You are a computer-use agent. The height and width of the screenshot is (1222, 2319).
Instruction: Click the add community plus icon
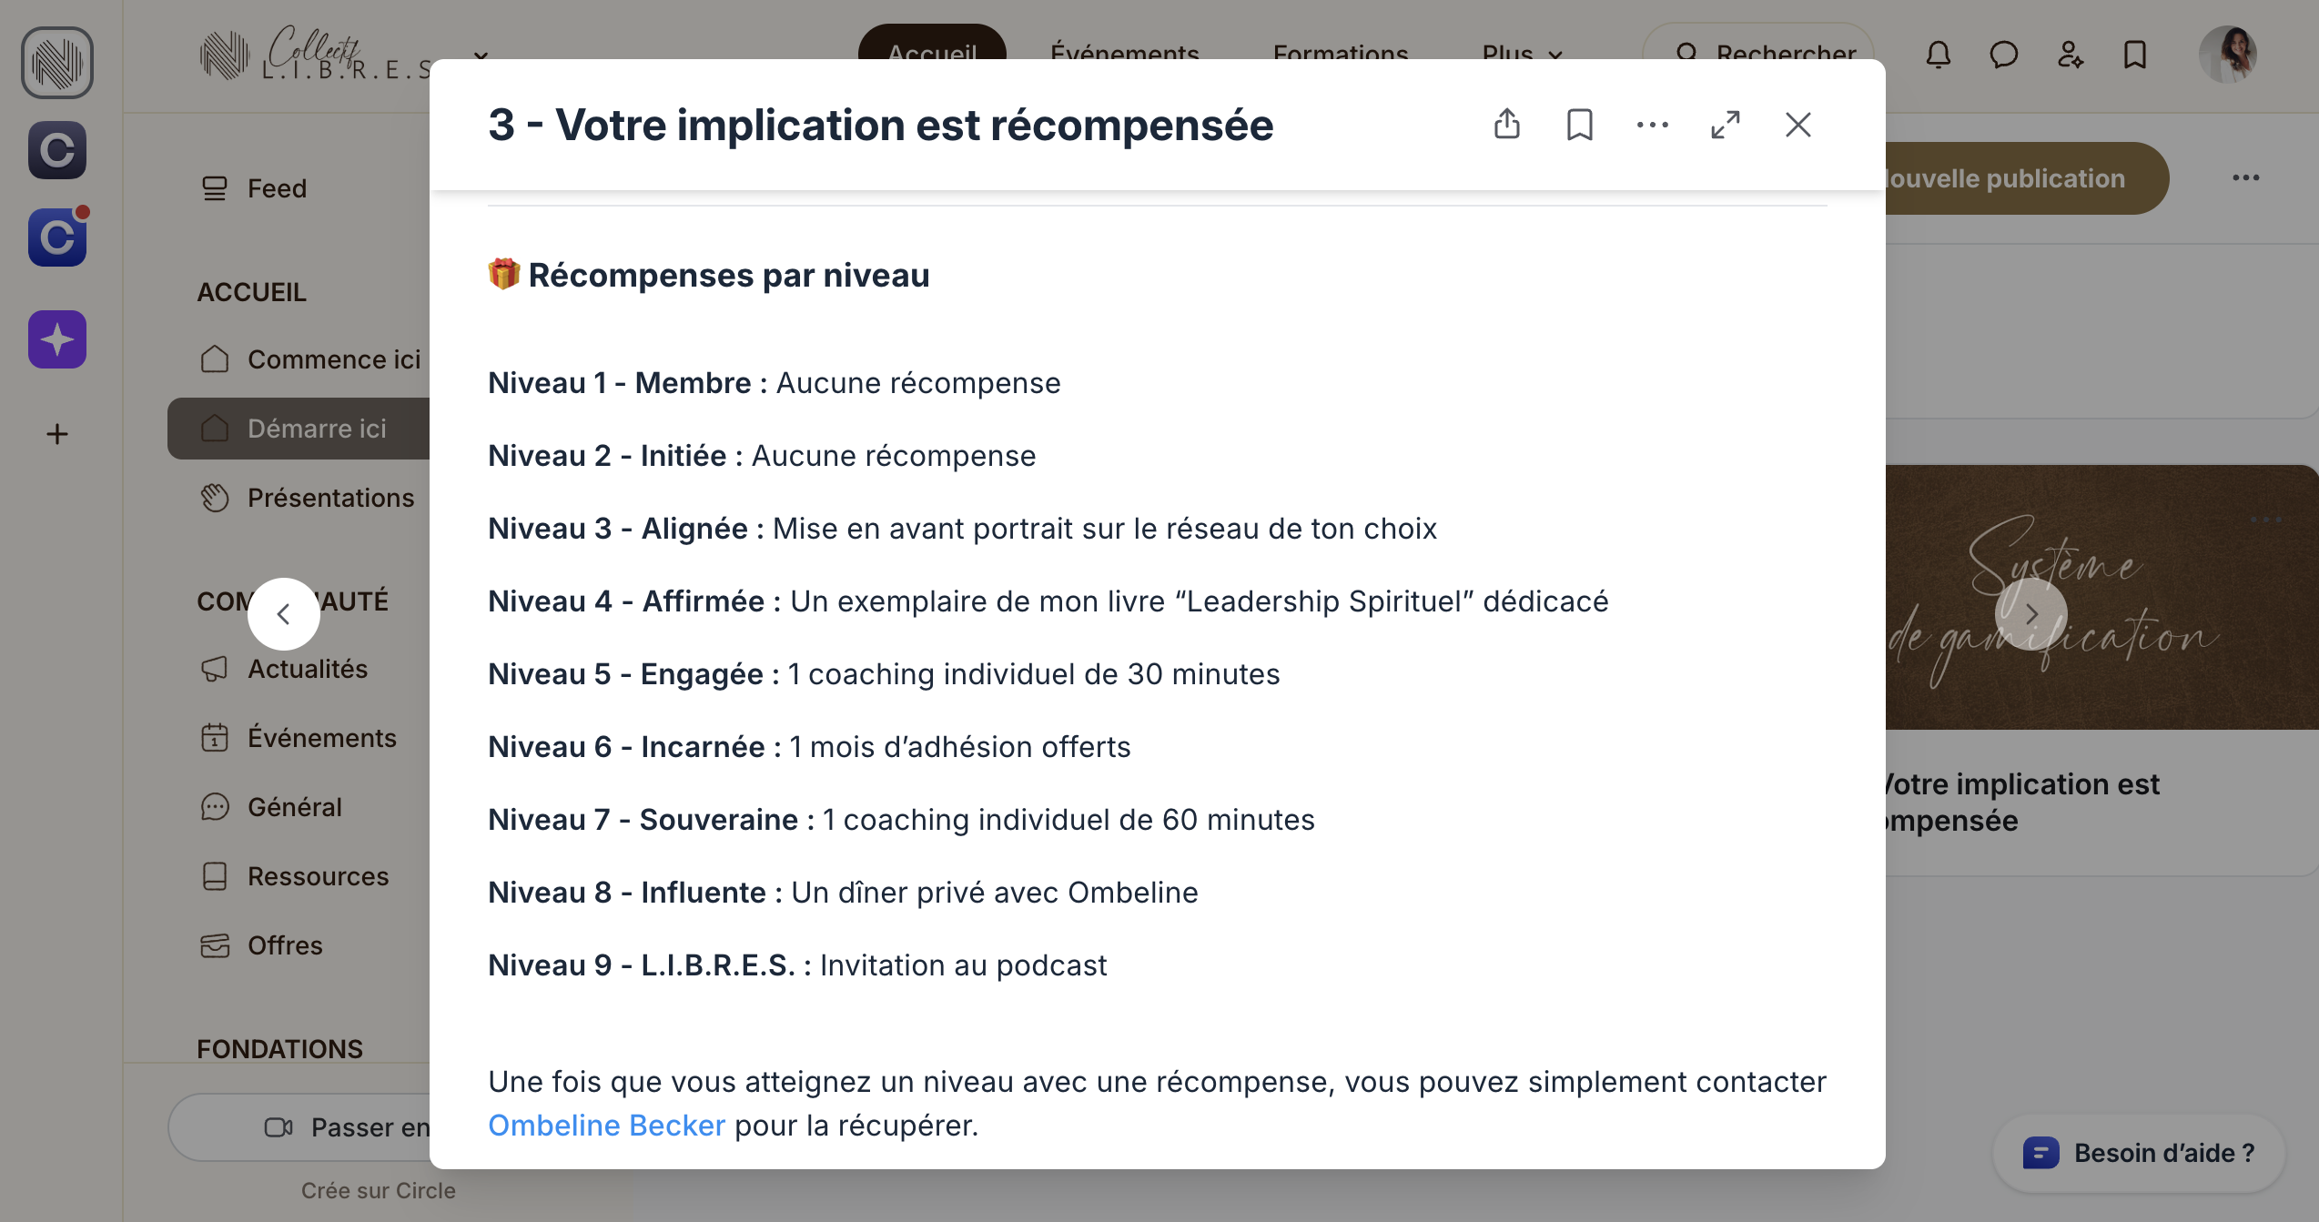(x=57, y=434)
